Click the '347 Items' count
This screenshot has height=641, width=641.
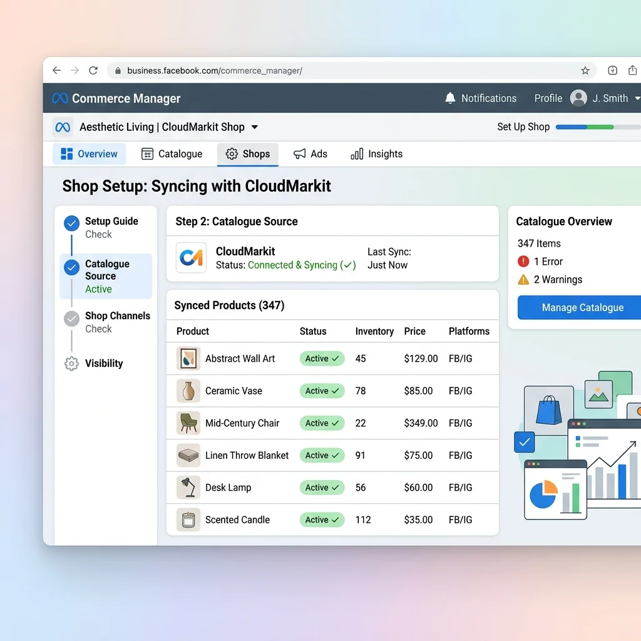pos(539,244)
